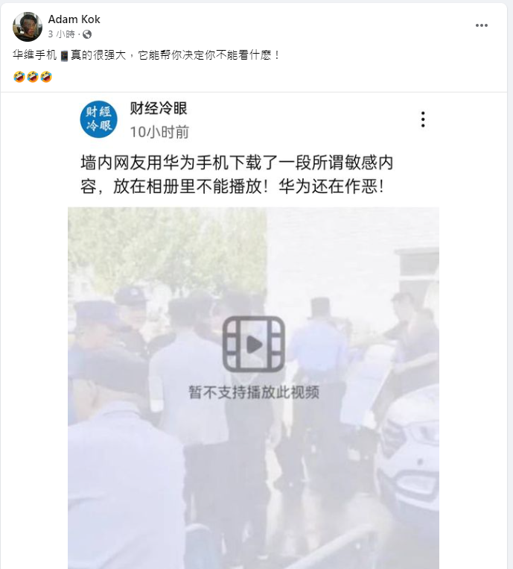Click the Adam Kok name link
Viewport: 513px width, 569px height.
coord(74,19)
